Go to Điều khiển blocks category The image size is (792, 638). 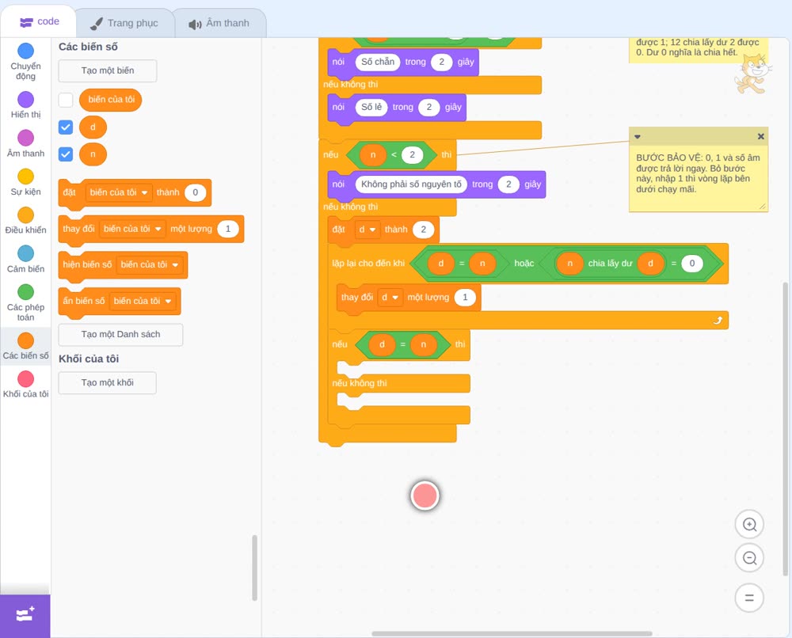coord(26,221)
